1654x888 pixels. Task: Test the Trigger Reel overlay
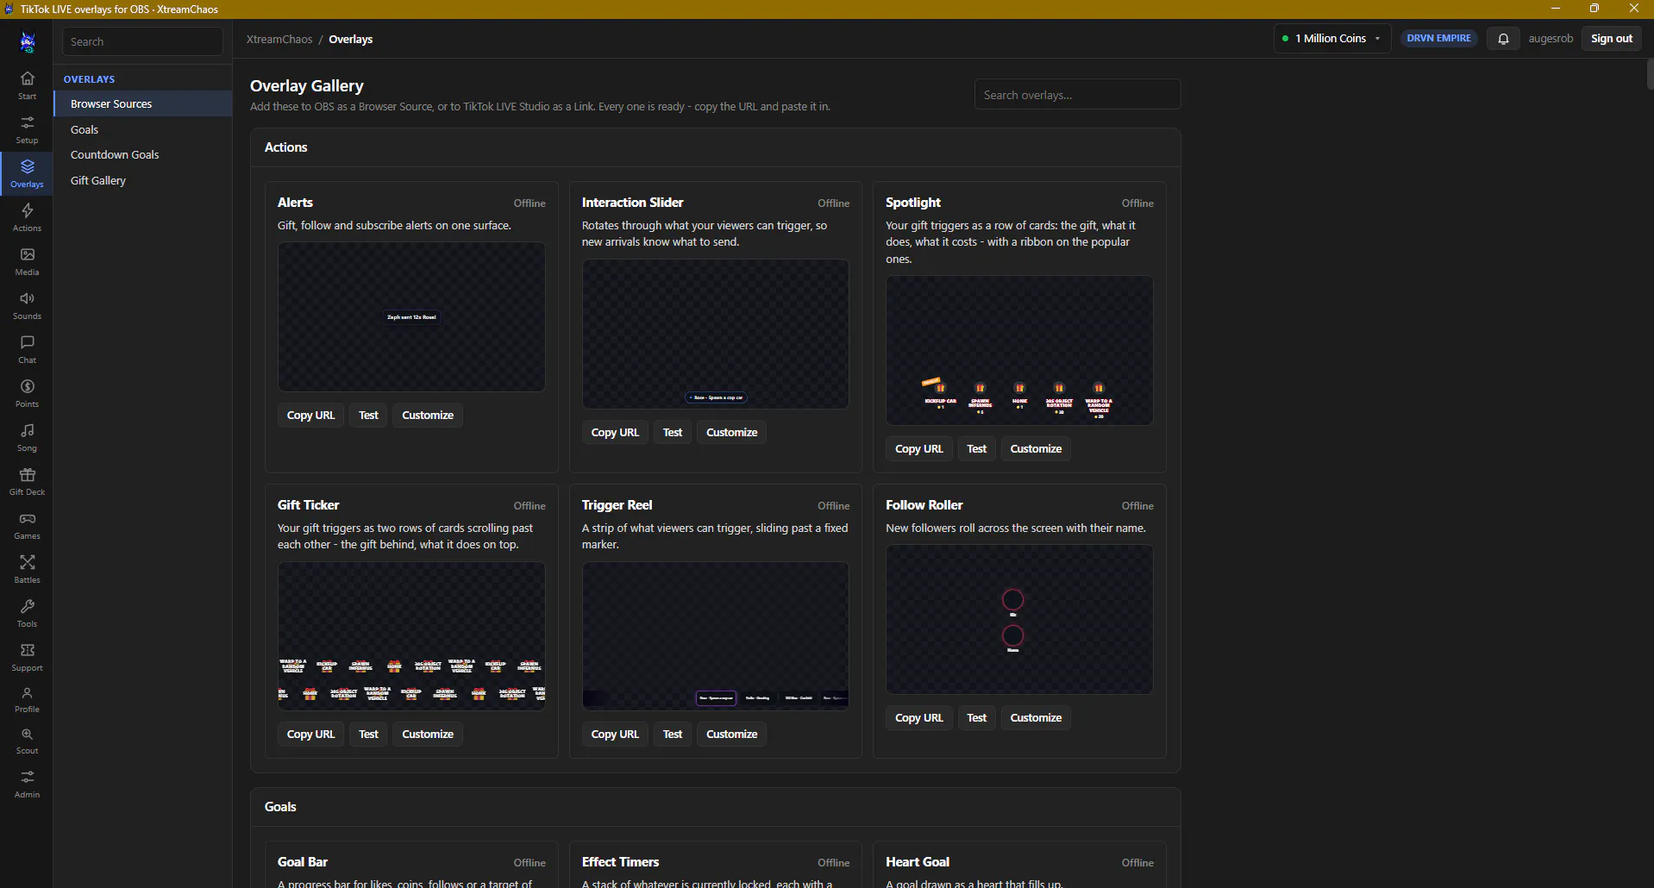click(x=673, y=735)
